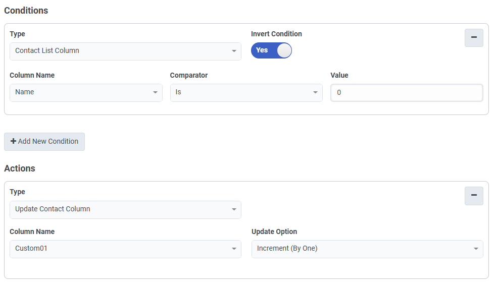Click the Column Name label under Actions
The width and height of the screenshot is (497, 289).
point(32,232)
